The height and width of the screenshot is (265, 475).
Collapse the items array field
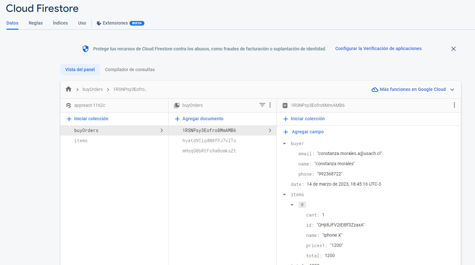[x=284, y=195]
